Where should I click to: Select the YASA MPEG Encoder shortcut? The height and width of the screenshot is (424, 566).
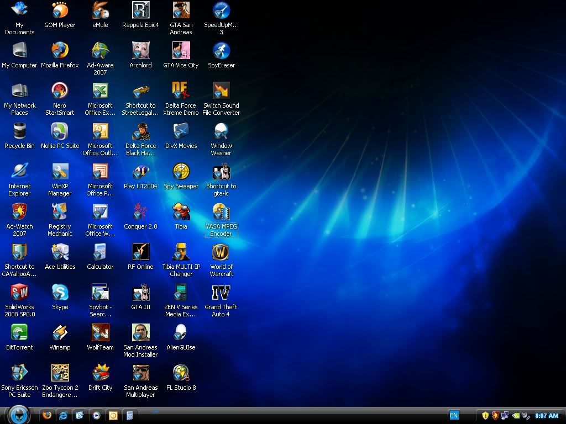221,215
